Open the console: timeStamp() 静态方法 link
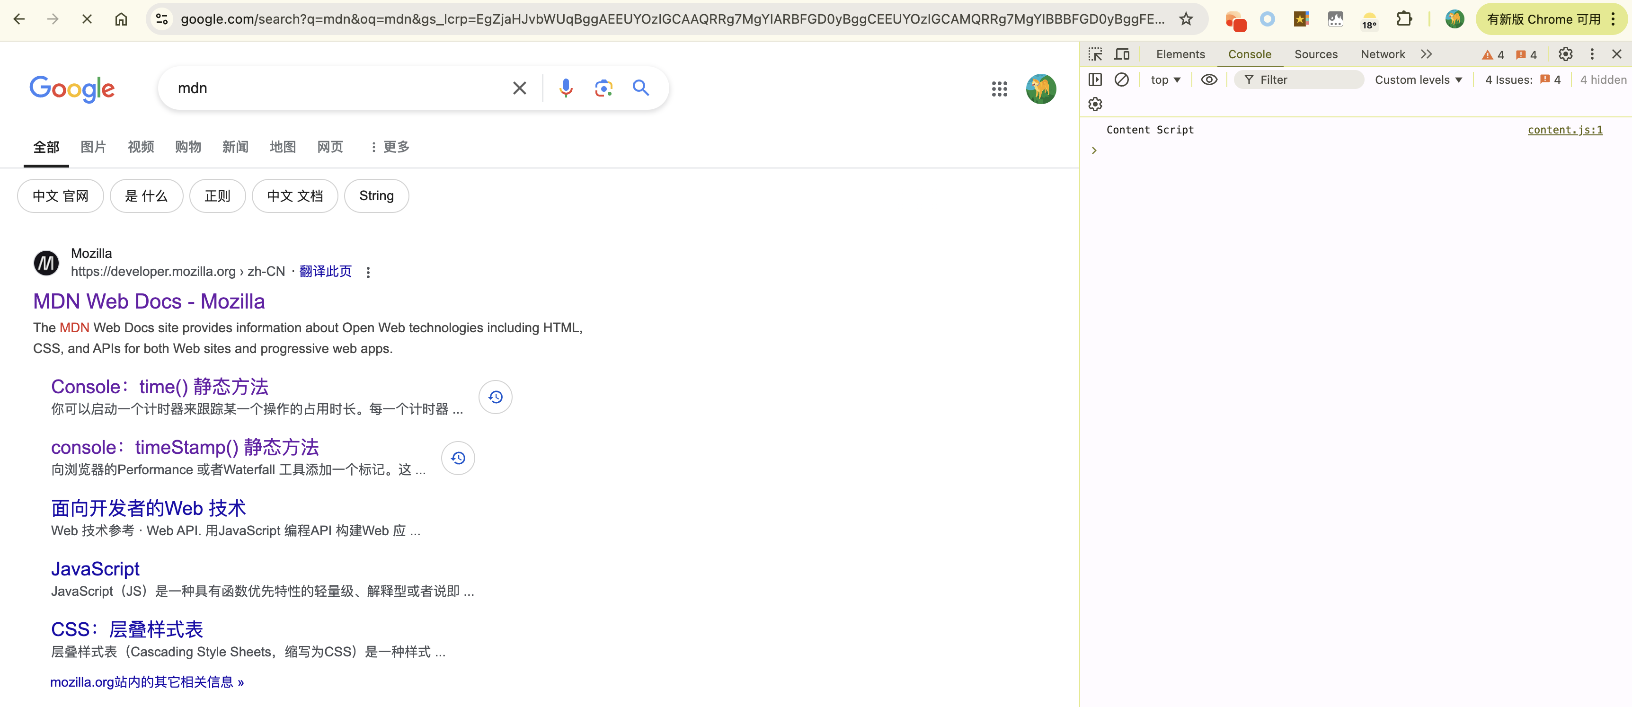1632x707 pixels. pos(185,447)
